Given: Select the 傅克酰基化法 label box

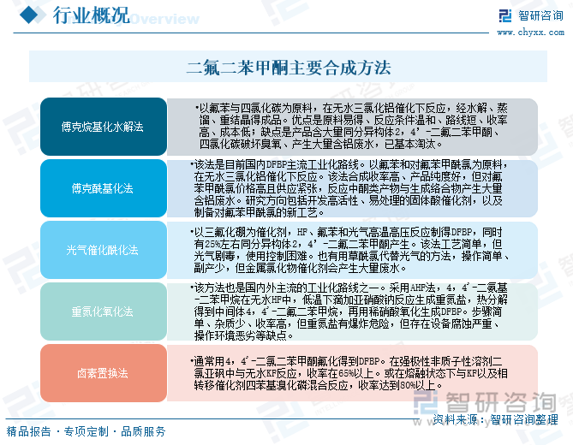Looking at the screenshot, I should 104,188.
